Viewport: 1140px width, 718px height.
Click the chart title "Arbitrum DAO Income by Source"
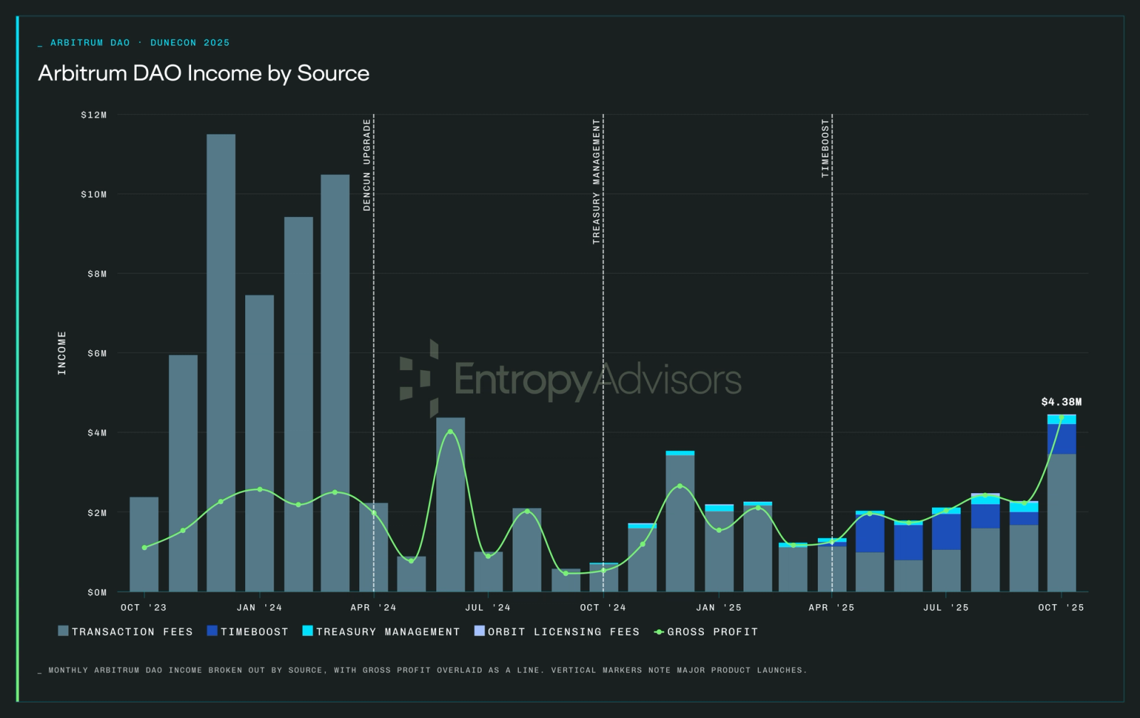[x=204, y=73]
